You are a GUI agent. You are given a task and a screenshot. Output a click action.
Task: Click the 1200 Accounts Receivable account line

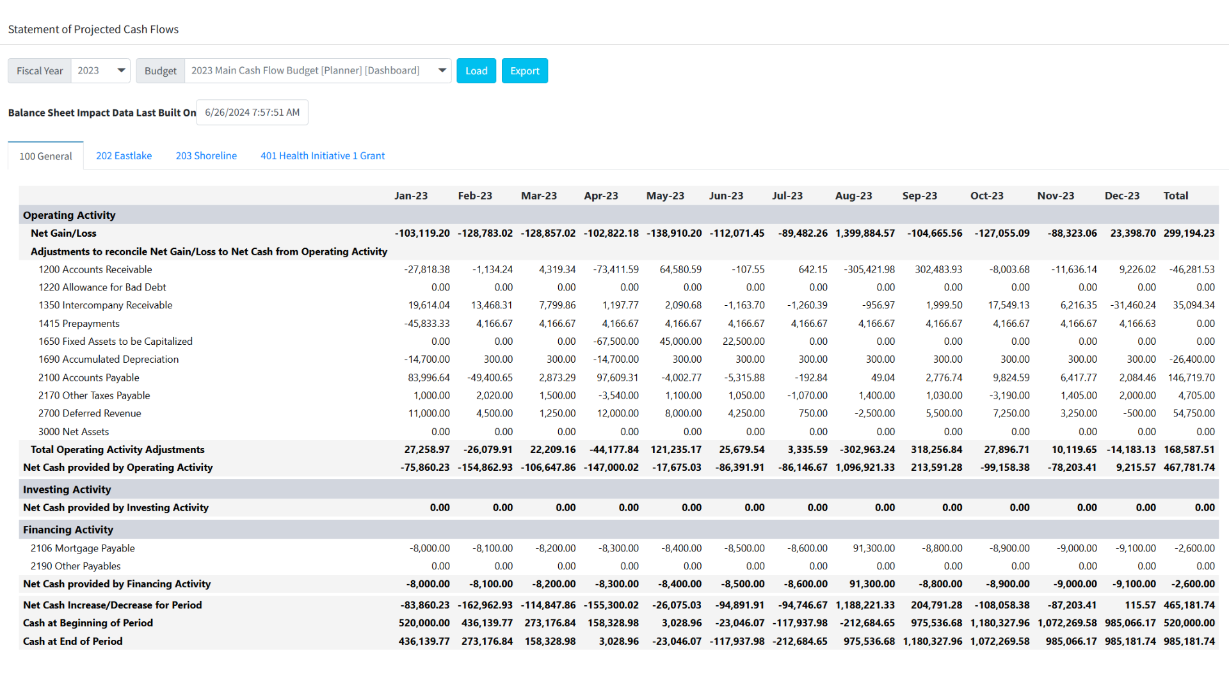tap(95, 269)
